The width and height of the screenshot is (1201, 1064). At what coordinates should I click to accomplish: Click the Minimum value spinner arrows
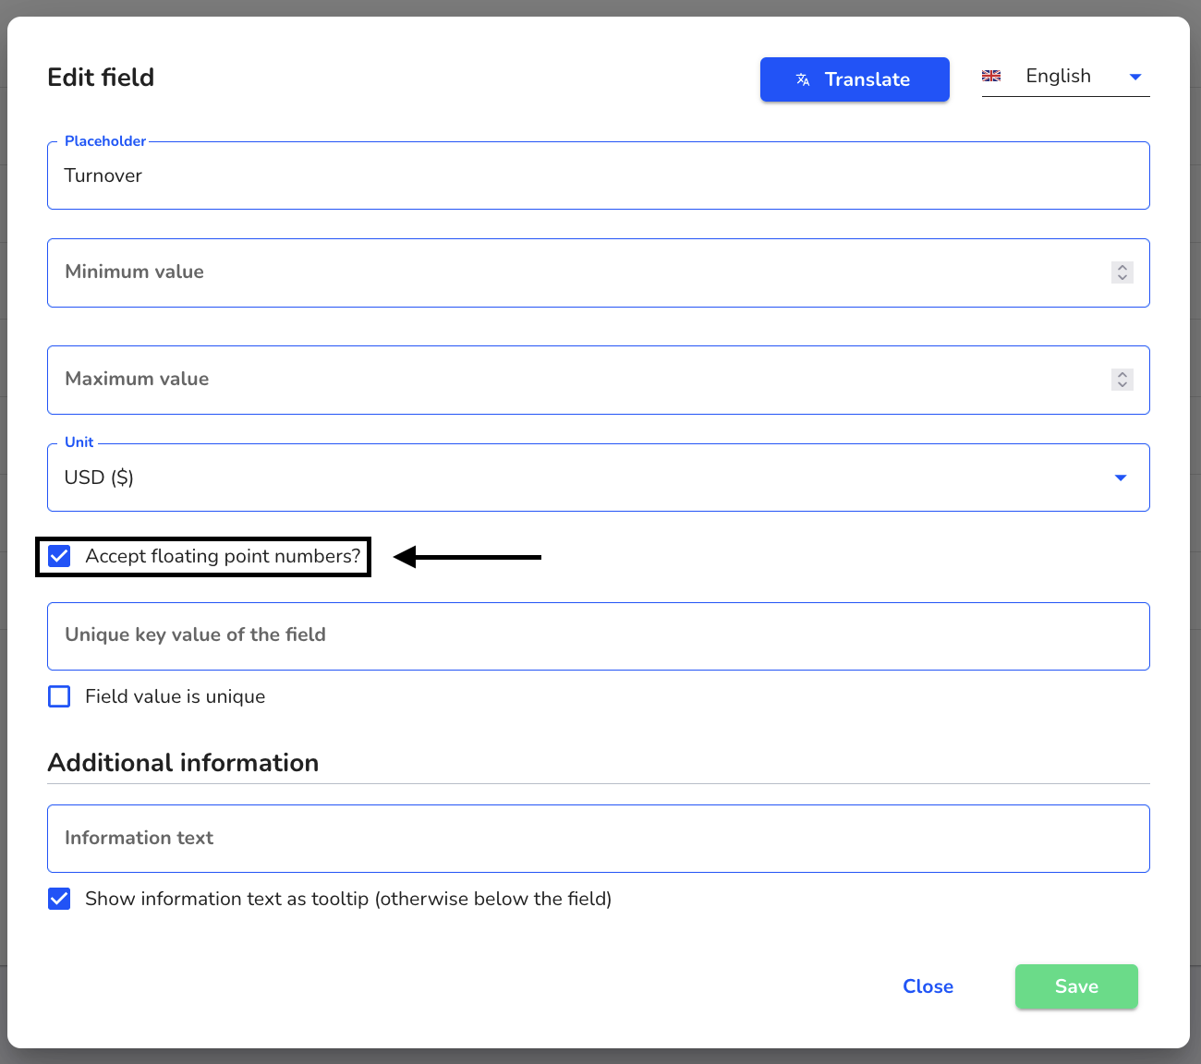(1122, 272)
